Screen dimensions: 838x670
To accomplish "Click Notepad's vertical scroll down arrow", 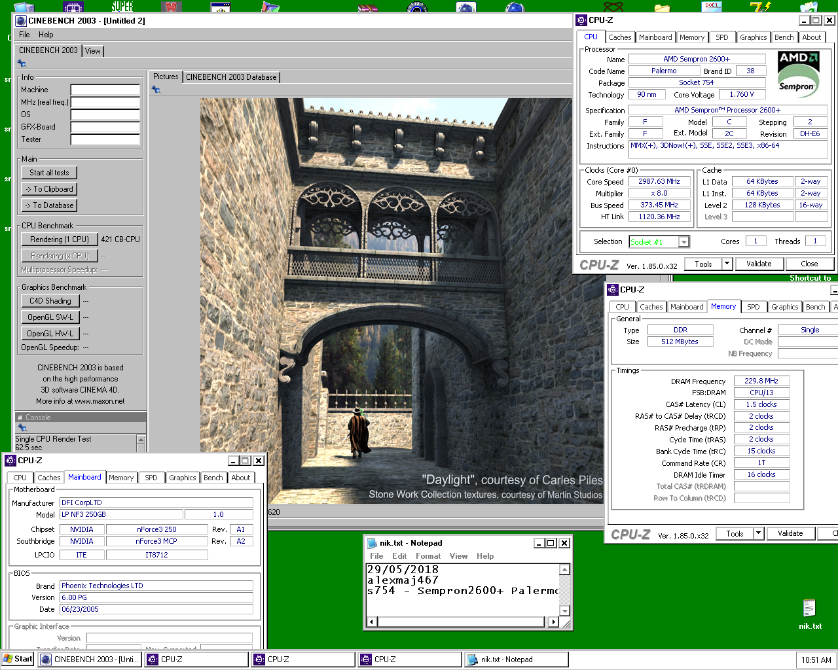I will click(x=565, y=611).
